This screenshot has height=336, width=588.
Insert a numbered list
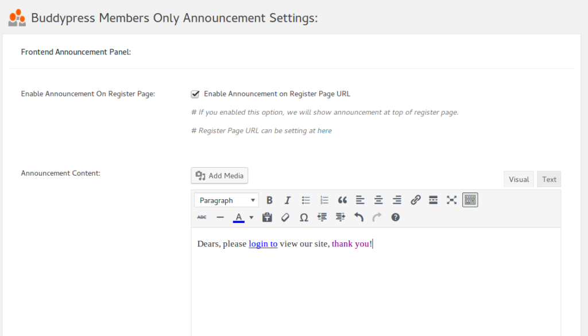click(x=324, y=200)
